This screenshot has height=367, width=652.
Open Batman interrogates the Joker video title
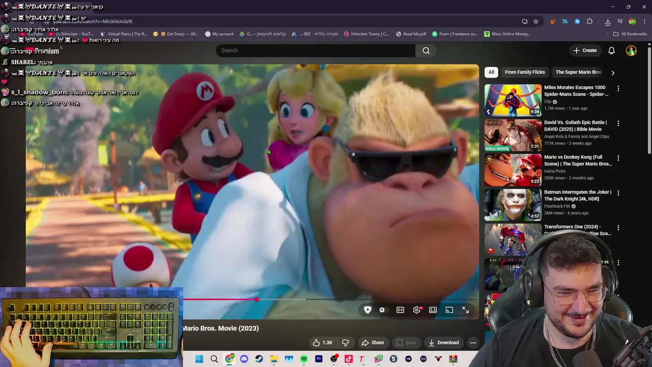coord(578,195)
